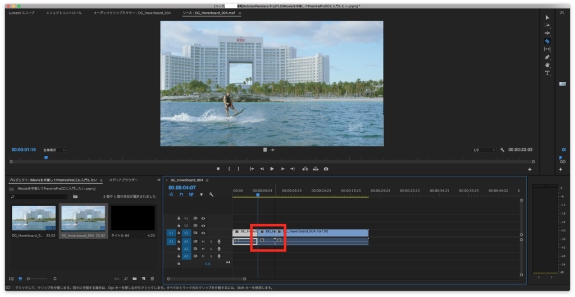This screenshot has height=297, width=575.
Task: Toggle V3 track visibility eye
Action: pyautogui.click(x=203, y=219)
